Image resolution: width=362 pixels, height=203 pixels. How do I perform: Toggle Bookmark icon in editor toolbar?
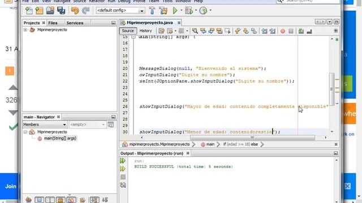[x=254, y=31]
